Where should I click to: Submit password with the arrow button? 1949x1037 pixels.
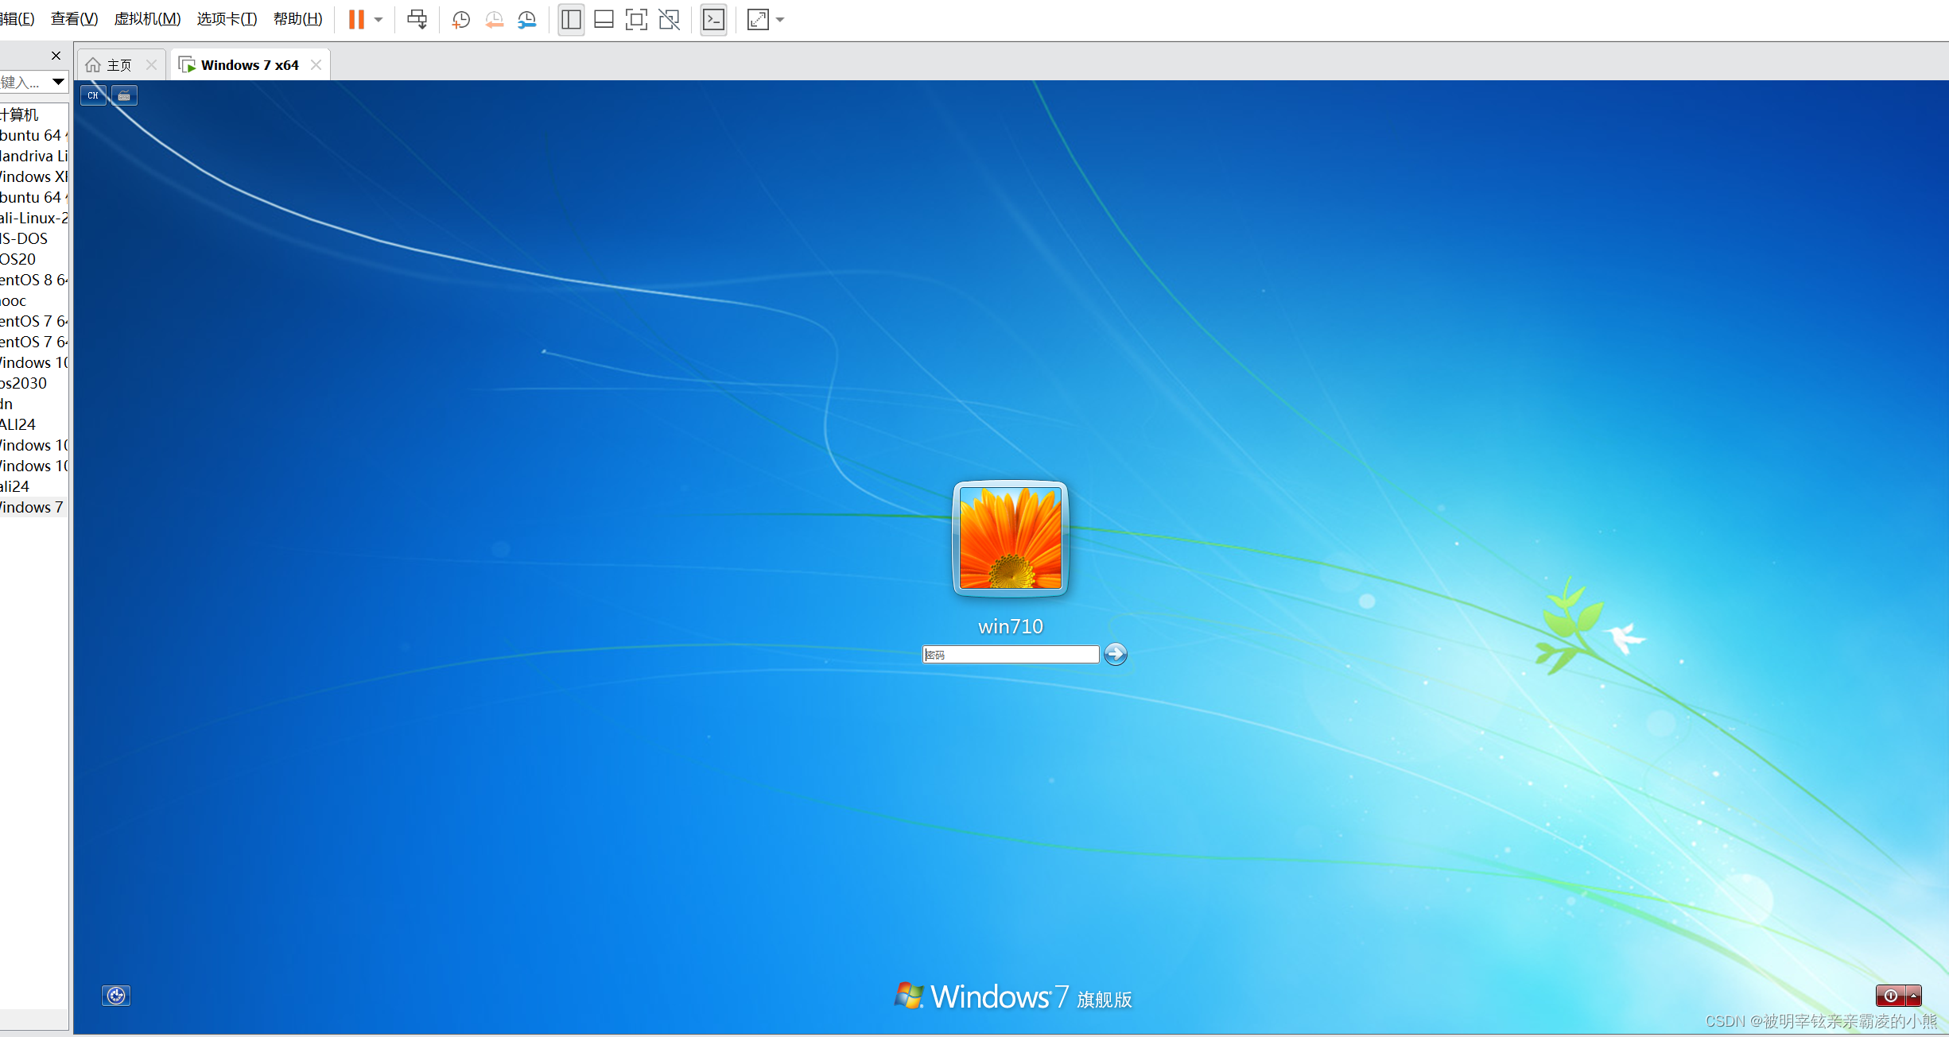pyautogui.click(x=1116, y=654)
